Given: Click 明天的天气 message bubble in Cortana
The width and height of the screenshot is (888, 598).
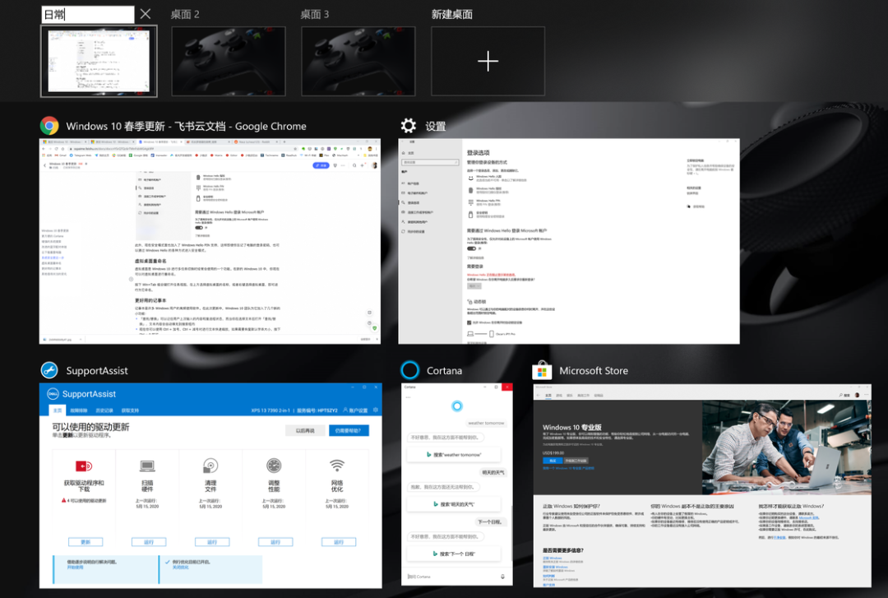Looking at the screenshot, I should tap(493, 472).
